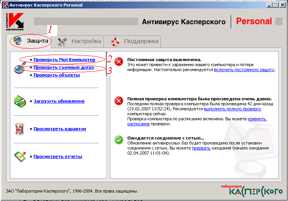Open the Проверить объекты link
This screenshot has height=201, width=288.
(x=57, y=75)
